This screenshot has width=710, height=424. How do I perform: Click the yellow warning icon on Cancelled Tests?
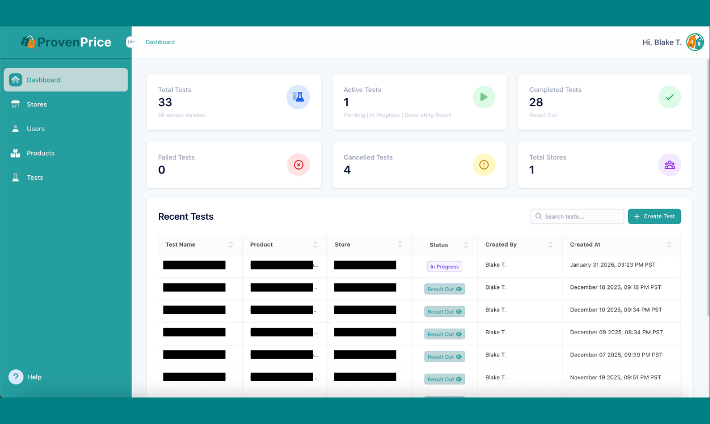484,165
